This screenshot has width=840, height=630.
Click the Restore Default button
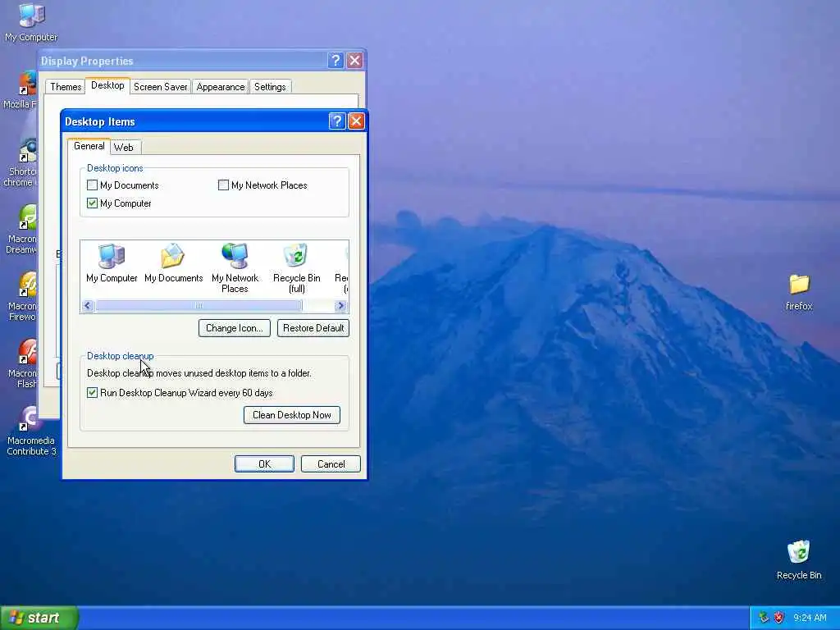click(x=313, y=328)
